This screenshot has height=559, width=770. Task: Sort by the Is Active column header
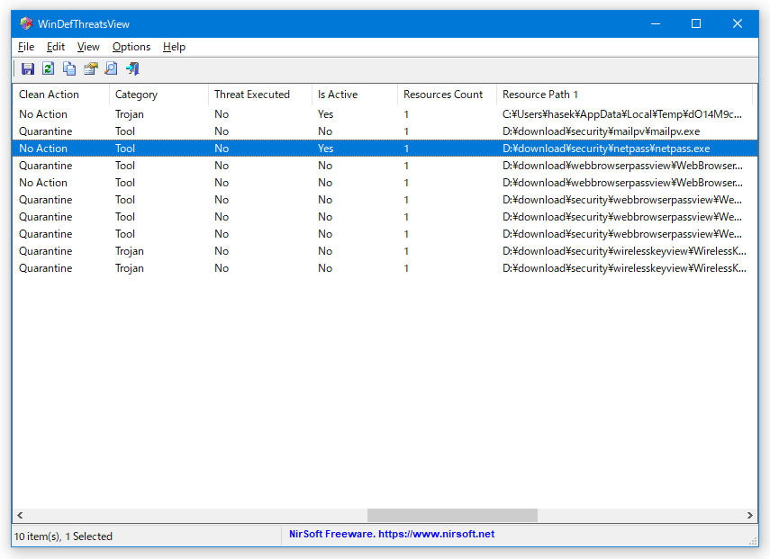(x=355, y=95)
